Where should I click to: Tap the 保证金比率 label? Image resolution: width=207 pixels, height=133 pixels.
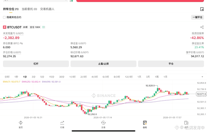(x=198, y=43)
